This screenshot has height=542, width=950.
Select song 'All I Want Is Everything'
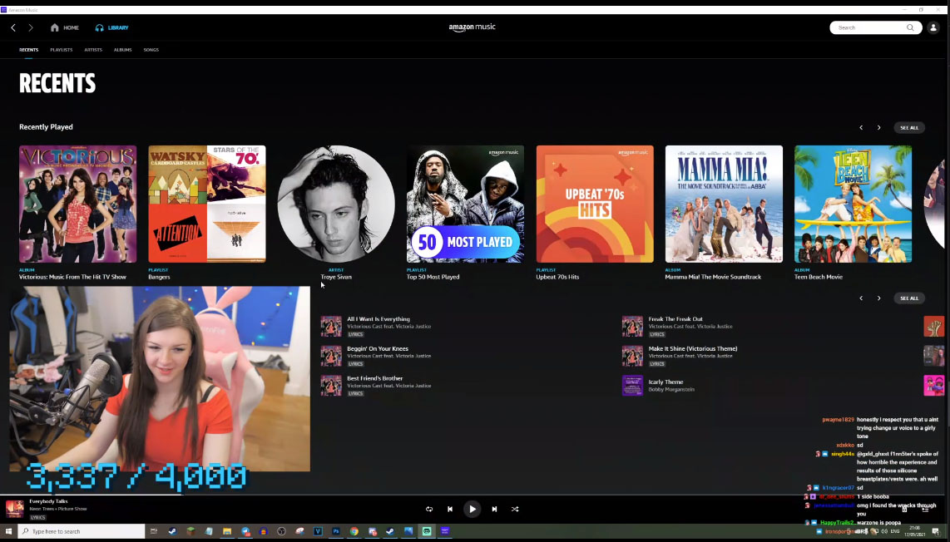pos(378,319)
